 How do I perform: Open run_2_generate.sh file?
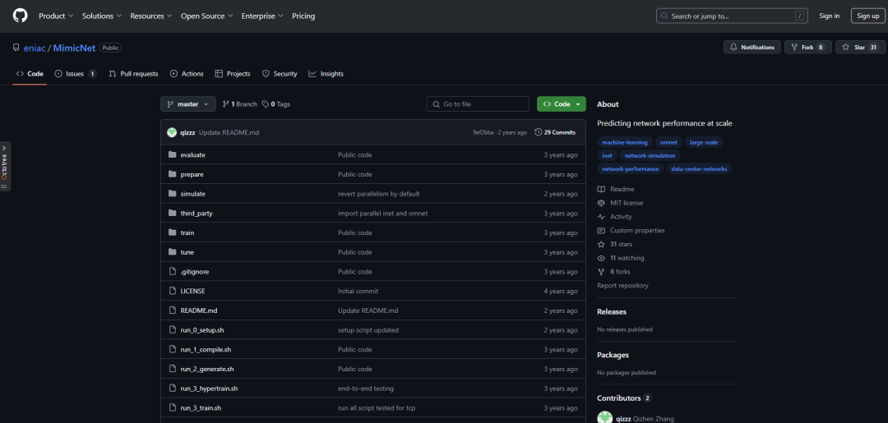(206, 369)
